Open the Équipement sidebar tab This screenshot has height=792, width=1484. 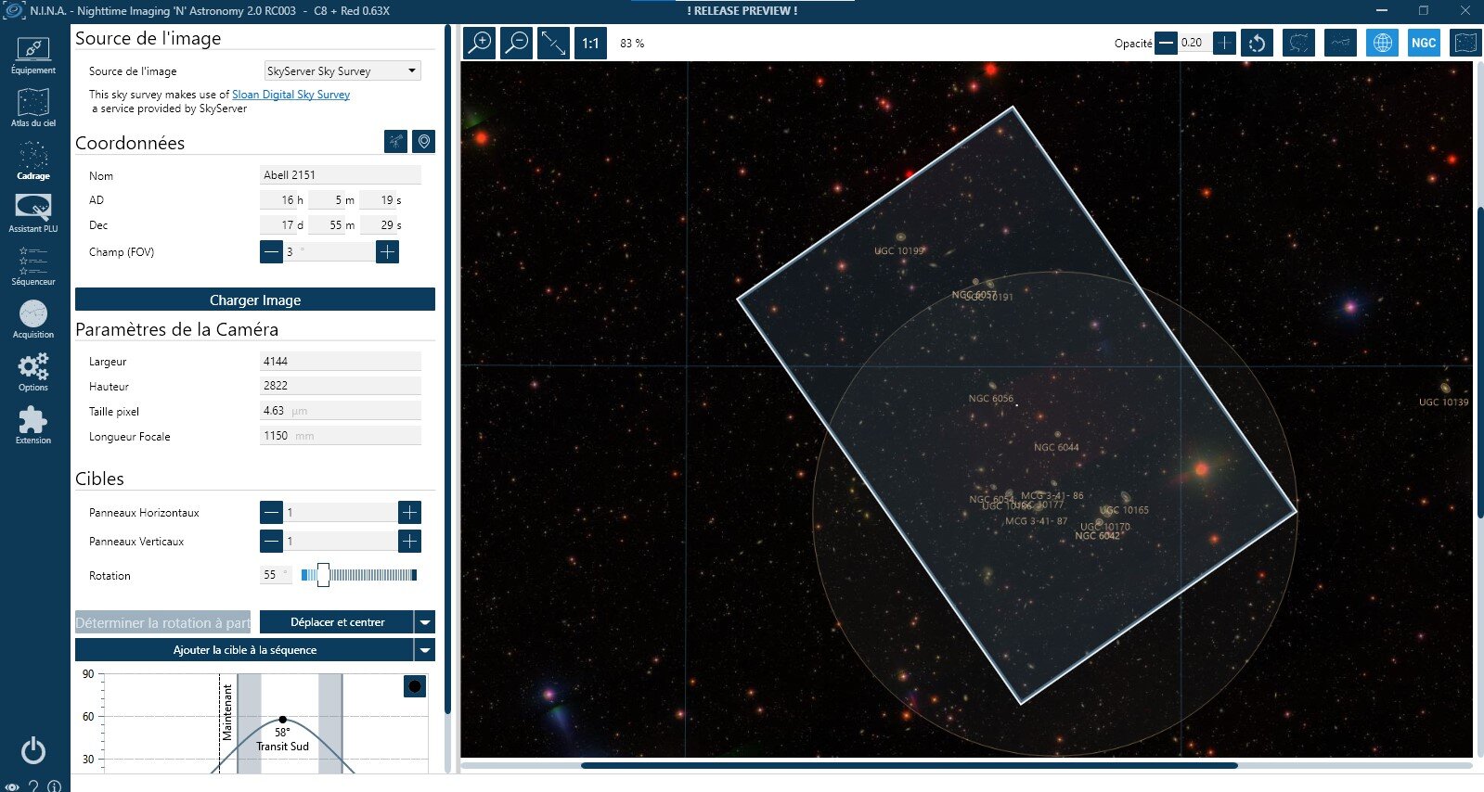(33, 56)
